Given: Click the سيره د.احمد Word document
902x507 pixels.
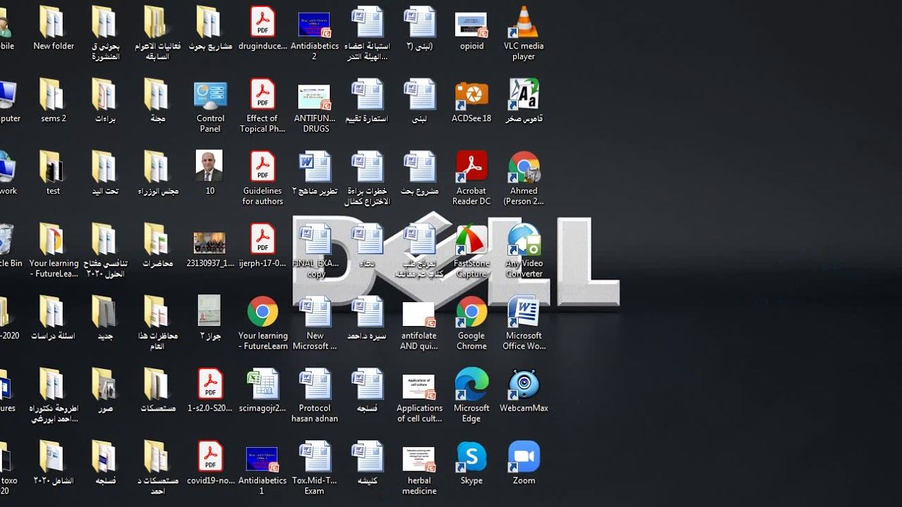Looking at the screenshot, I should click(366, 318).
